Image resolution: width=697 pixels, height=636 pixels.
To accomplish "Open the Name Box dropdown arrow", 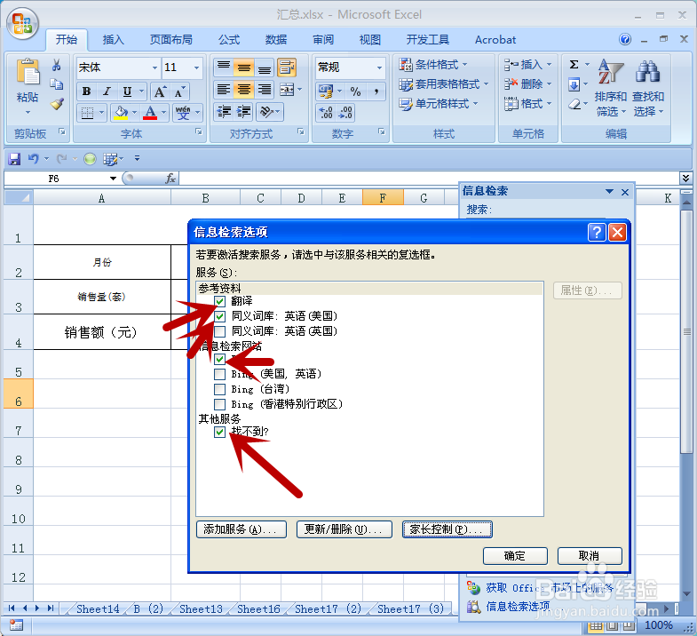I will [x=113, y=179].
